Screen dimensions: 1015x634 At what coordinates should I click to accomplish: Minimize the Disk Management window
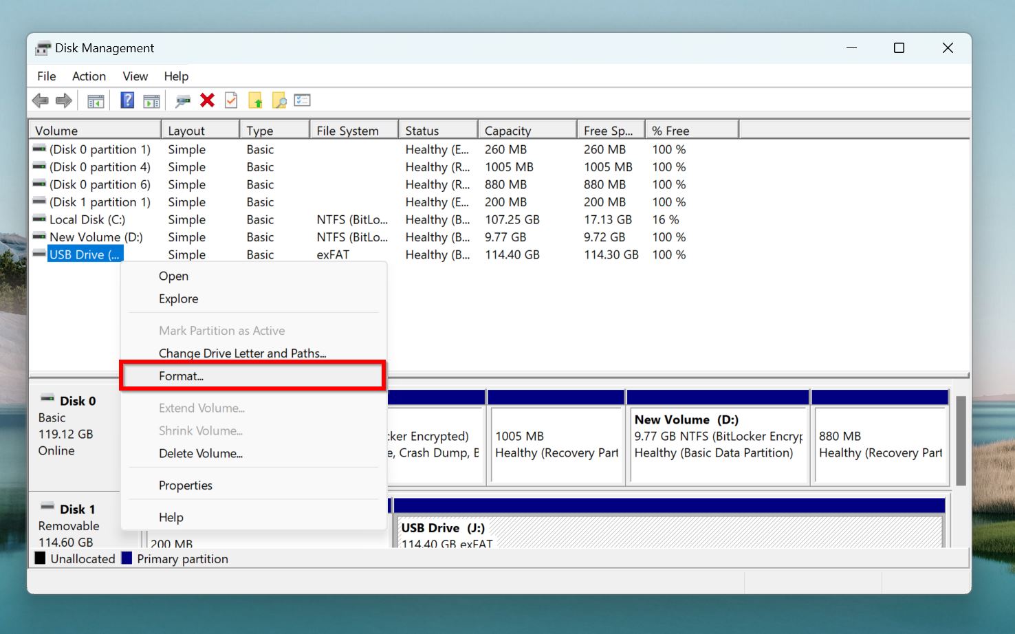pyautogui.click(x=852, y=47)
